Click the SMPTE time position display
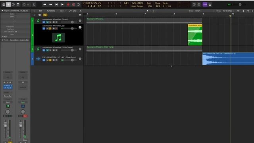The height and width of the screenshot is (143, 254). 92,3
